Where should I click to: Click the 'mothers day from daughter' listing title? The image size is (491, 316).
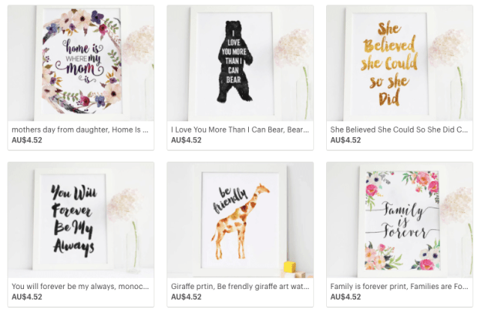pyautogui.click(x=79, y=130)
